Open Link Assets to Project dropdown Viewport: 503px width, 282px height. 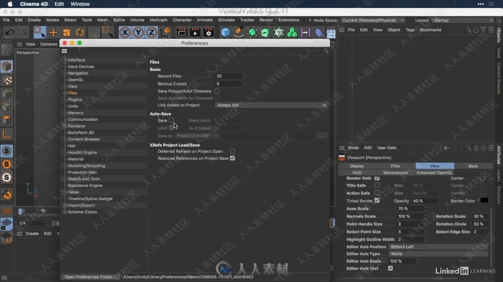click(271, 105)
